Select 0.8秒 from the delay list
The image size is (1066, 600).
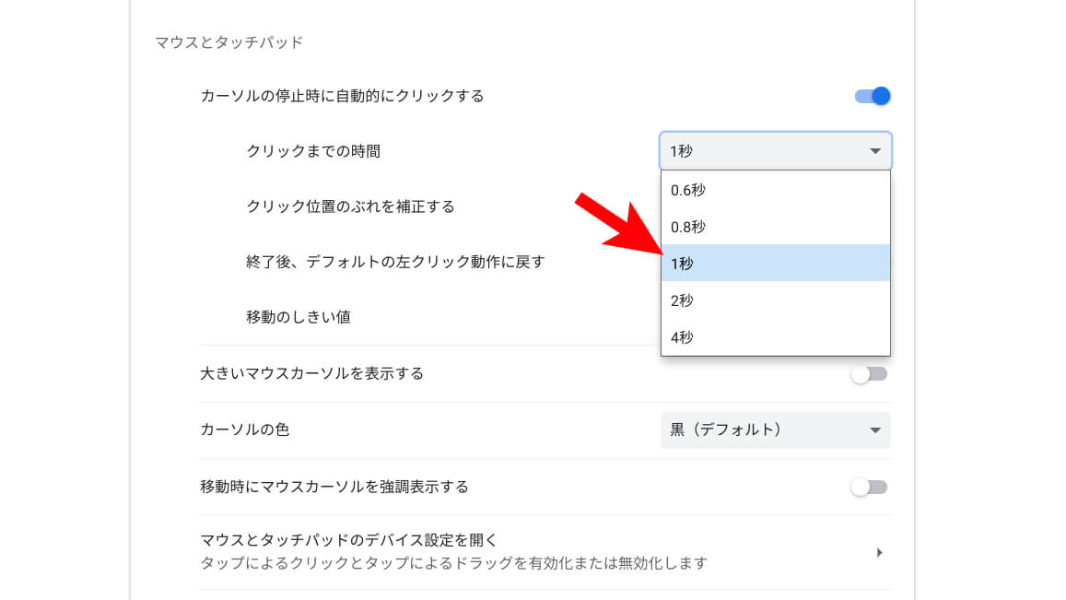pyautogui.click(x=775, y=227)
